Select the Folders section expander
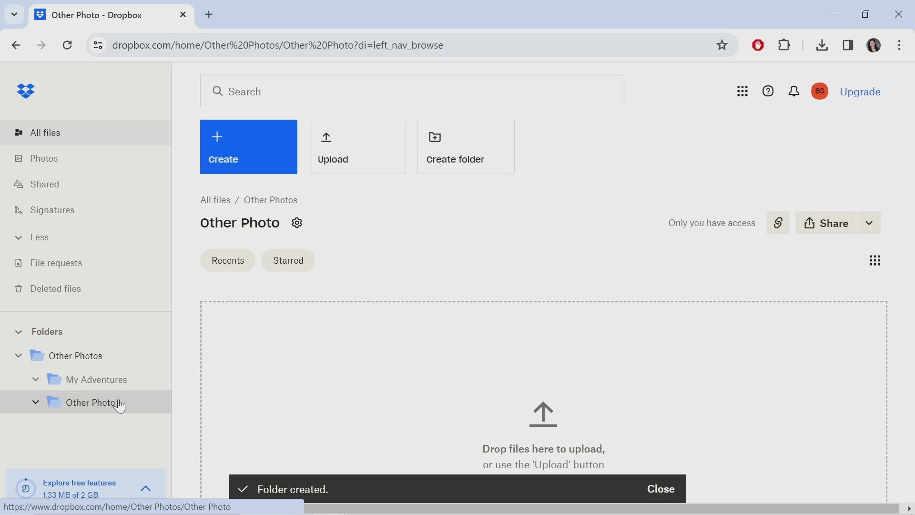 [18, 331]
